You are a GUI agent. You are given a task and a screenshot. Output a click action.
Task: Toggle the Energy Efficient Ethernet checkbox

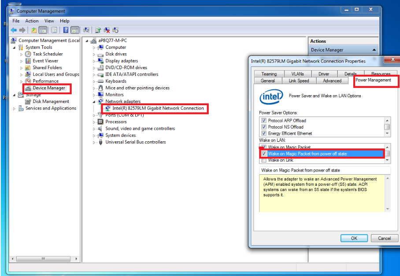(264, 133)
